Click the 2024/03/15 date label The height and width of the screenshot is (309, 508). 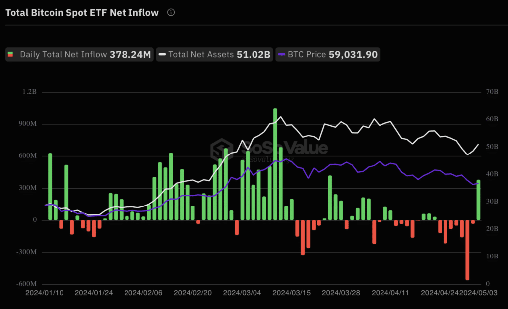[x=291, y=293]
